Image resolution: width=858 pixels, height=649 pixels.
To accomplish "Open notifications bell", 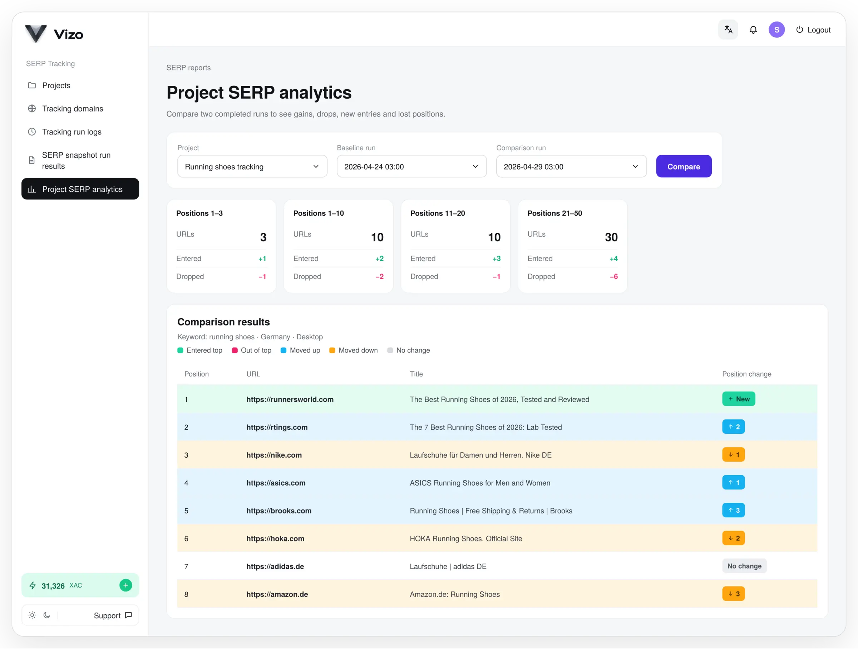I will 753,30.
